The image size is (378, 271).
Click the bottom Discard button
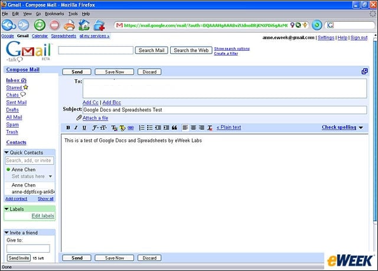tap(149, 258)
